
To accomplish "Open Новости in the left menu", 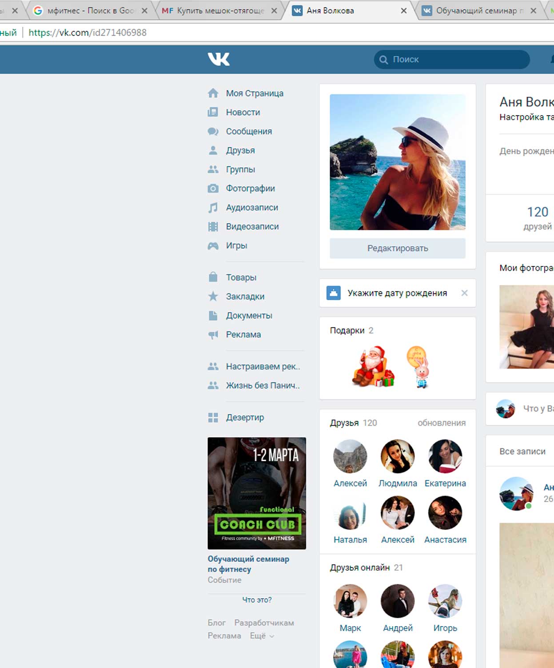I will tap(243, 113).
